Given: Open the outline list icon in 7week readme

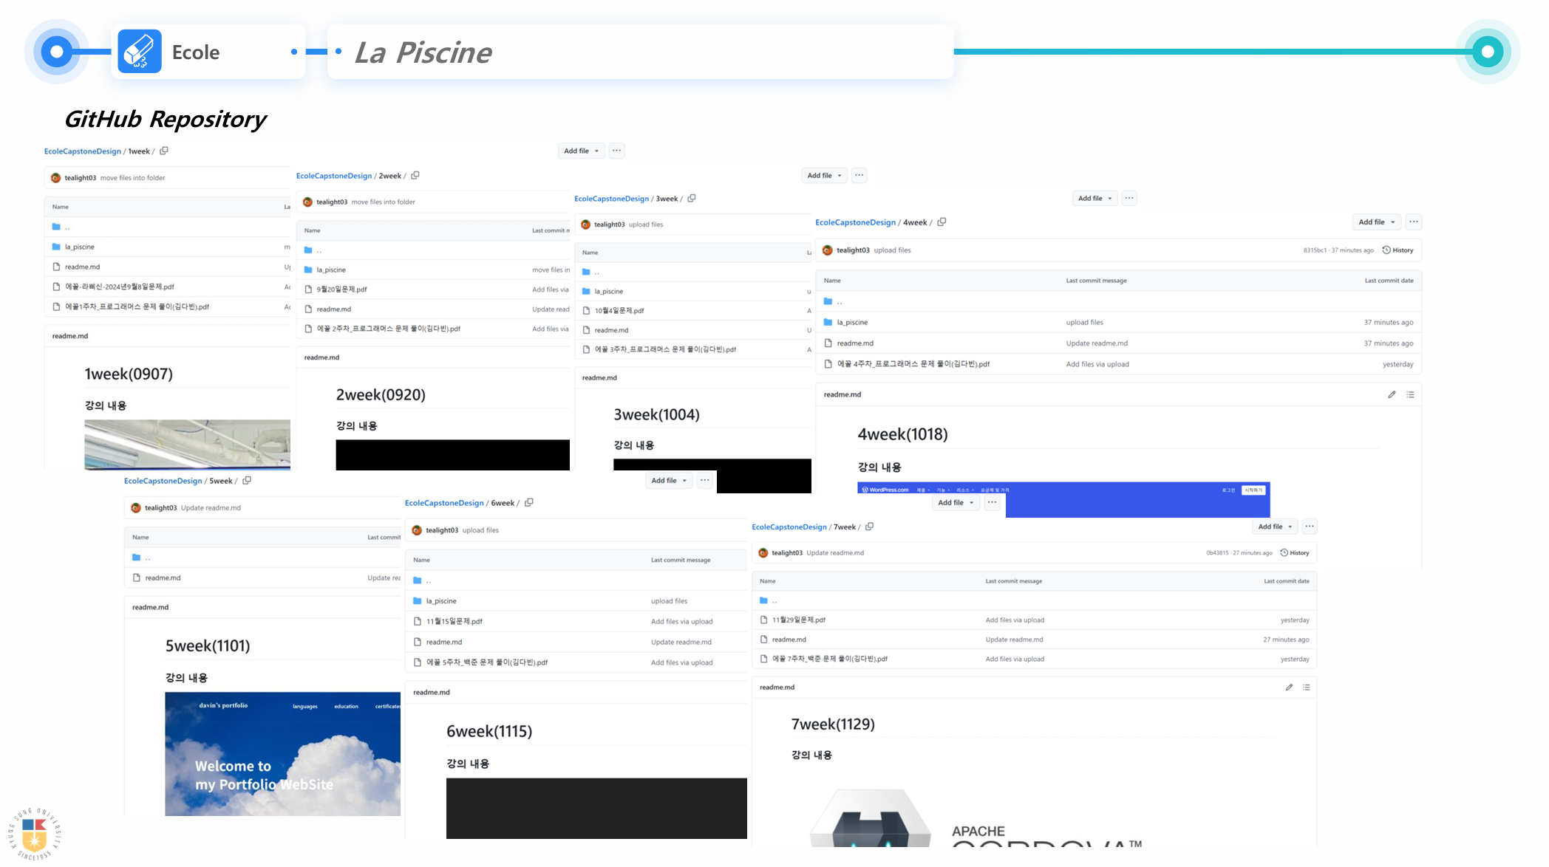Looking at the screenshot, I should (1307, 688).
